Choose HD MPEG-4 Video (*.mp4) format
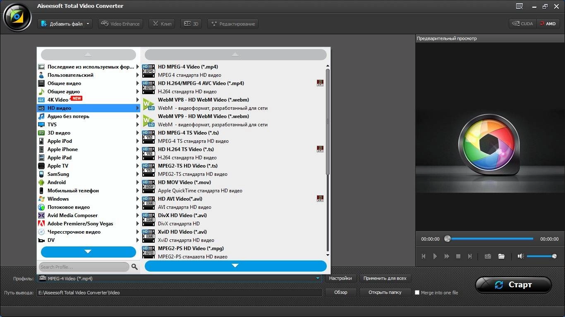The height and width of the screenshot is (317, 565). [233, 71]
